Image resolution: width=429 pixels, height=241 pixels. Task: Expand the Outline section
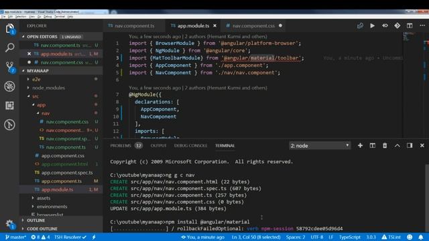coord(36,220)
